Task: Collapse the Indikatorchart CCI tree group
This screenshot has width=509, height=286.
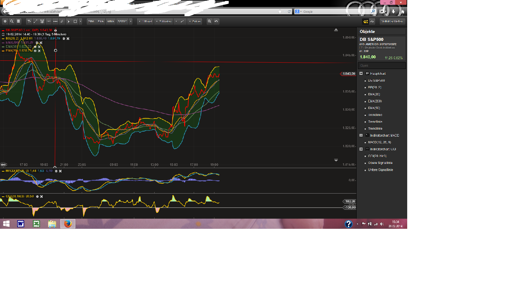Action: coord(361,149)
